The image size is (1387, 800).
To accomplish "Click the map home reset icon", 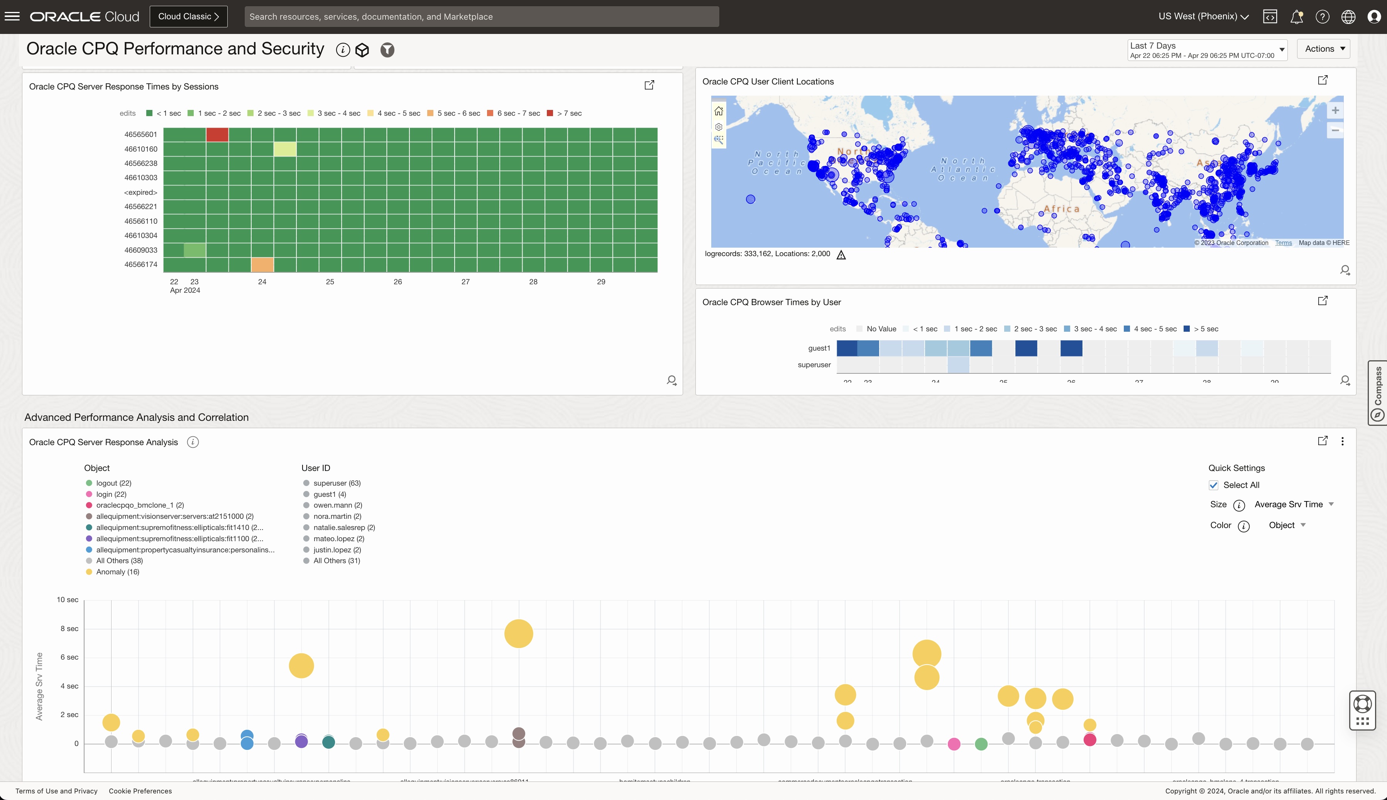I will 719,111.
